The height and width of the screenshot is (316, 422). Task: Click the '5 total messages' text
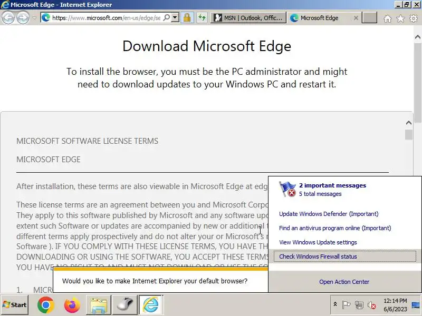(320, 194)
